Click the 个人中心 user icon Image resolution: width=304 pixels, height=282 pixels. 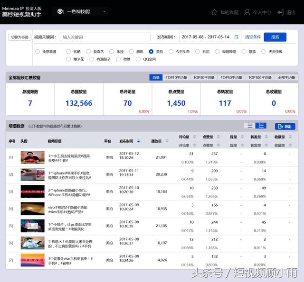[247, 12]
